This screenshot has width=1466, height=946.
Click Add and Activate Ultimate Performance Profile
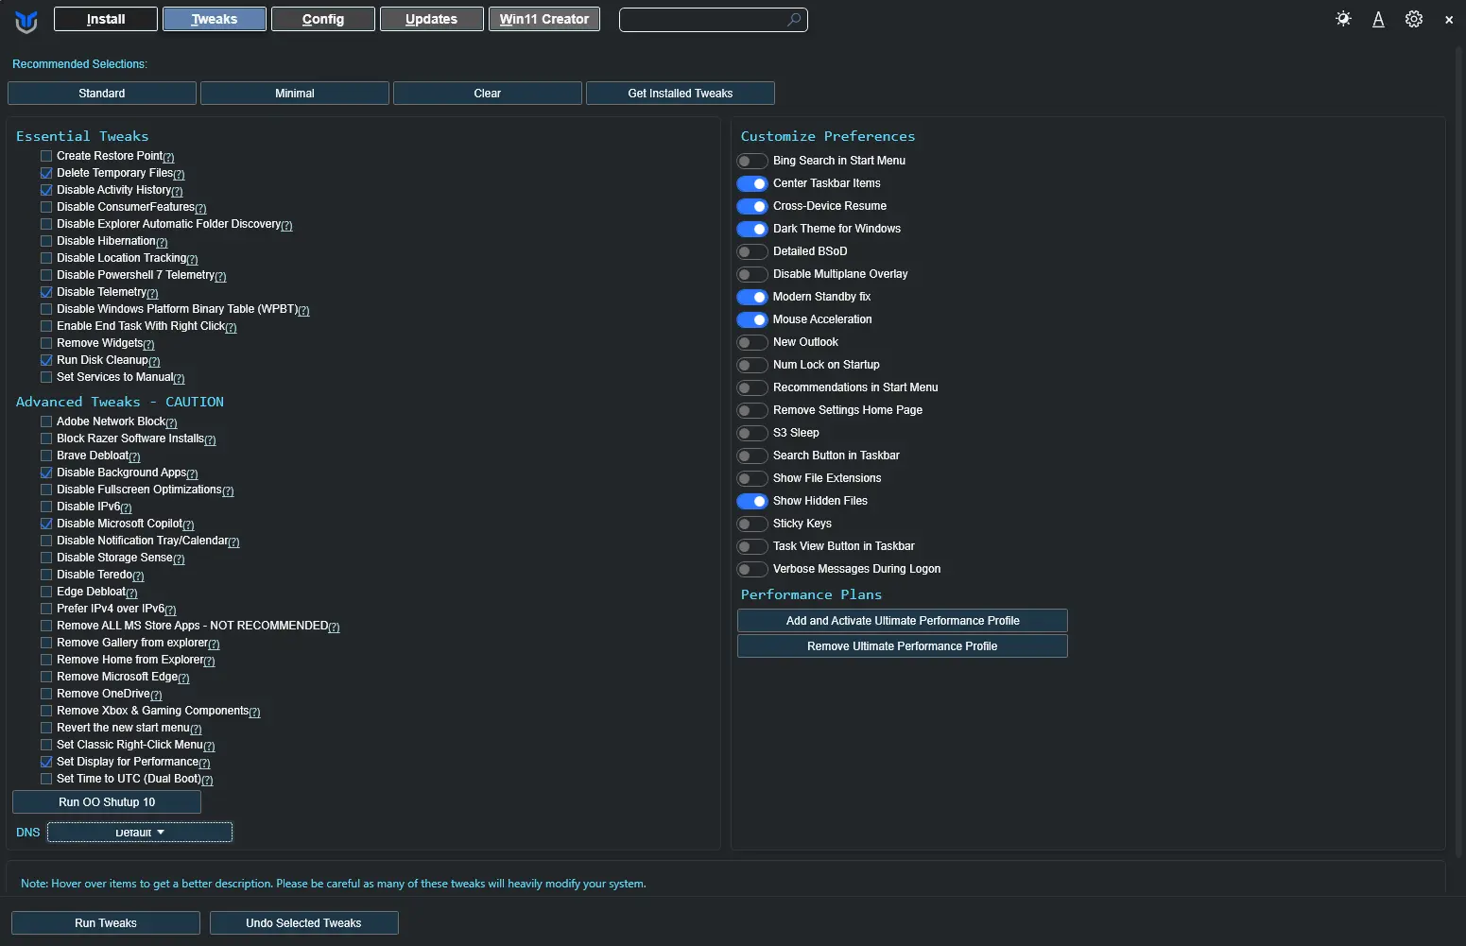[903, 621]
